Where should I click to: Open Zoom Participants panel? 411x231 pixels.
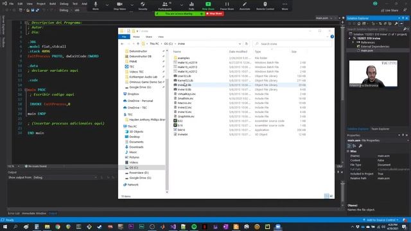pyautogui.click(x=165, y=6)
